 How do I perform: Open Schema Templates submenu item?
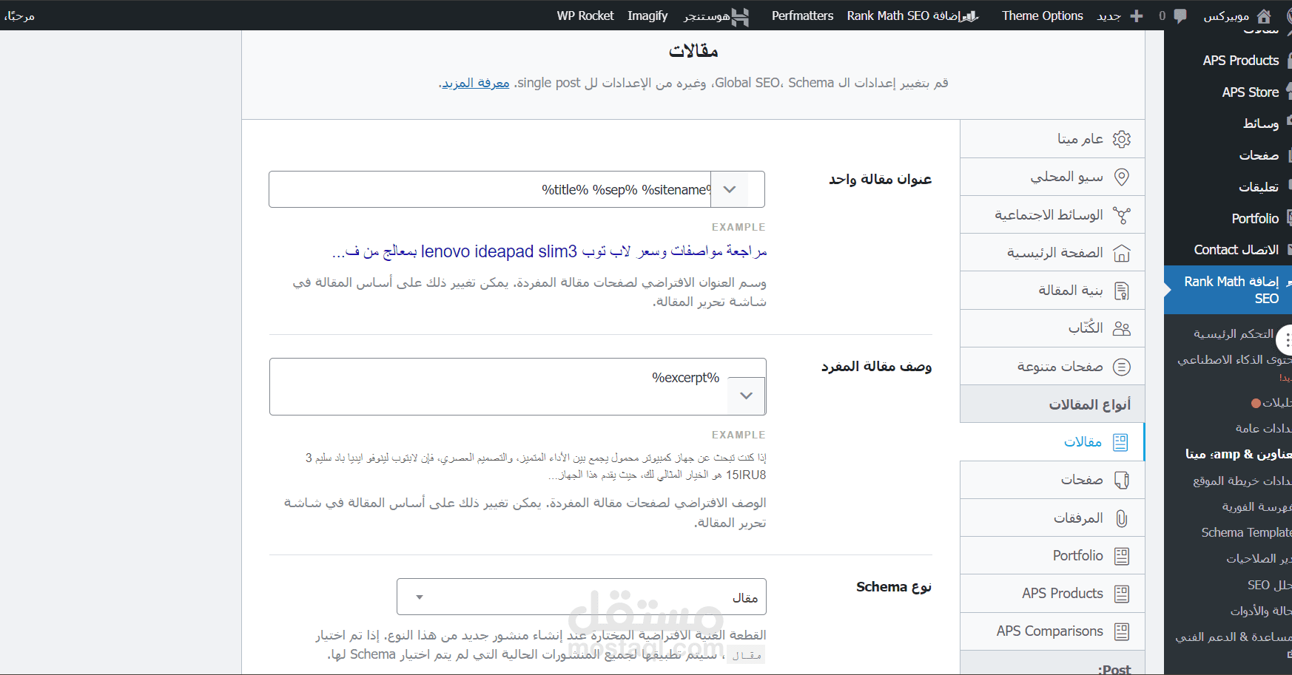[1246, 532]
